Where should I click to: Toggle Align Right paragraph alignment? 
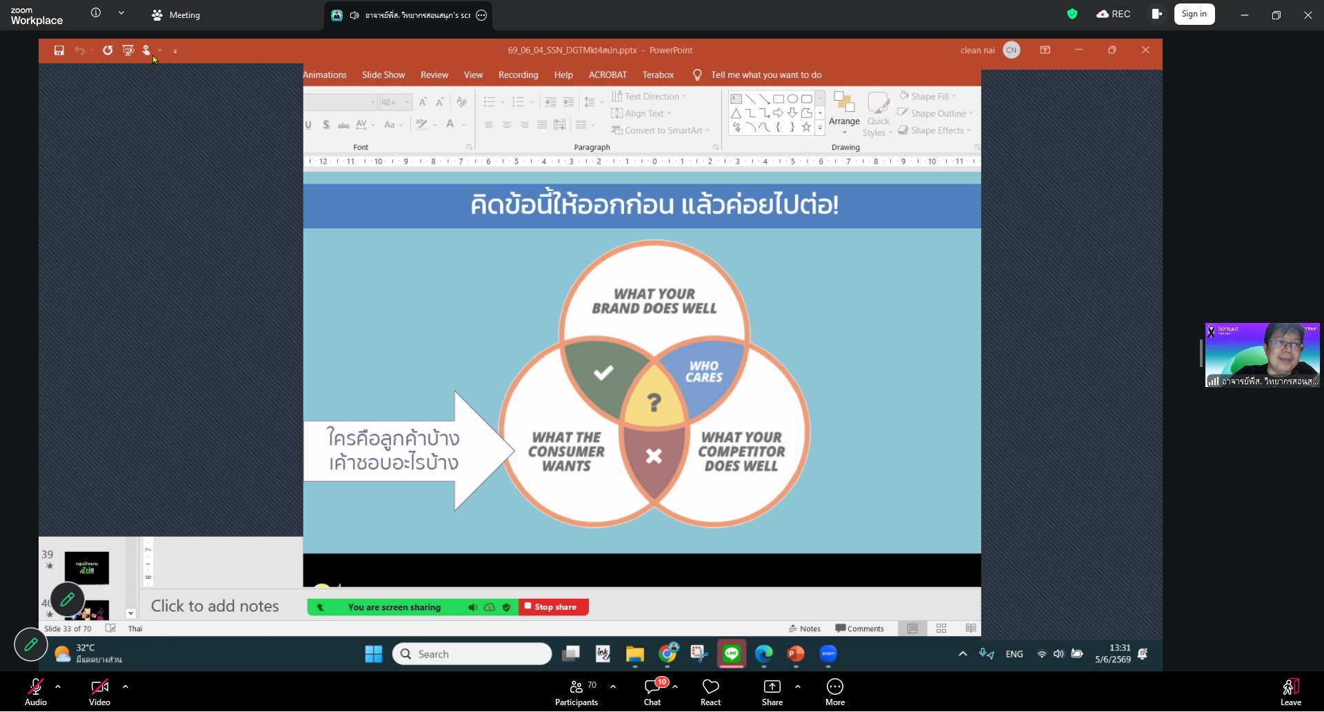(x=524, y=125)
